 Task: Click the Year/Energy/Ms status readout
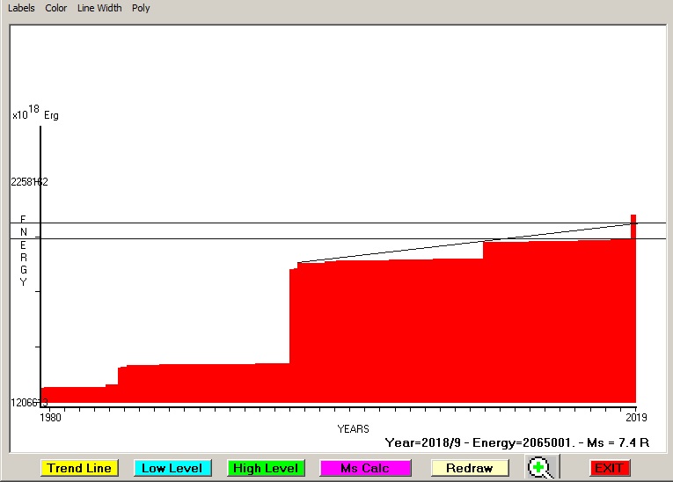pos(516,442)
